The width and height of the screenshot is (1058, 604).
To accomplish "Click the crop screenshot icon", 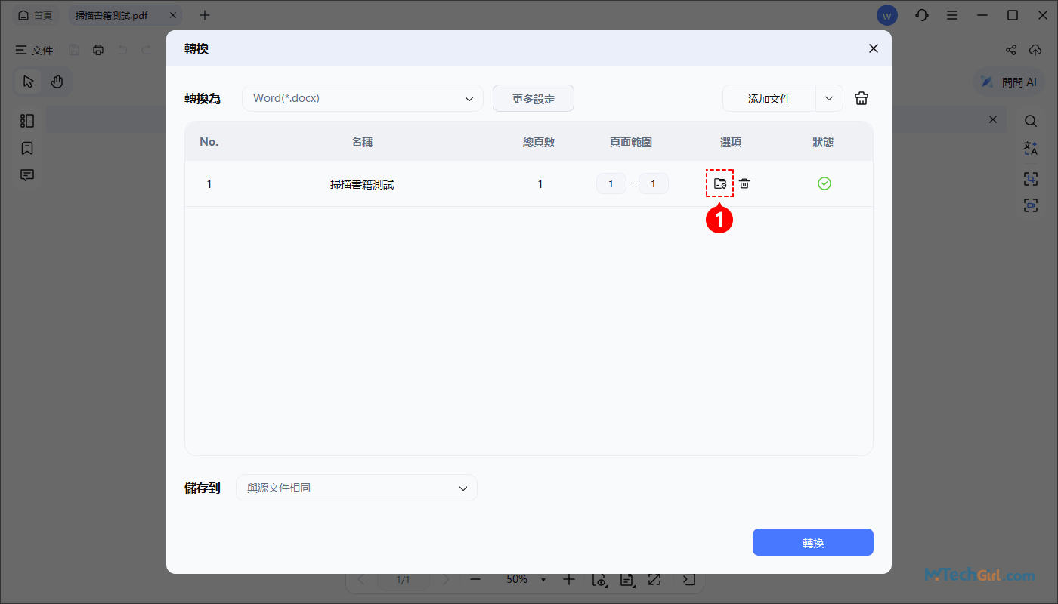I will (1031, 178).
